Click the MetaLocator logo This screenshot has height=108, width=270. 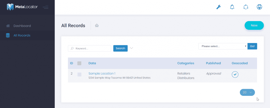(22, 7)
